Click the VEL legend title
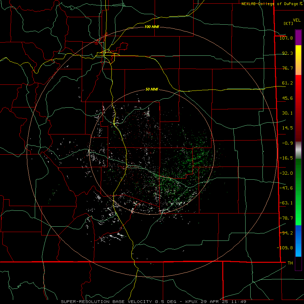The width and height of the screenshot is (304, 304). click(297, 20)
